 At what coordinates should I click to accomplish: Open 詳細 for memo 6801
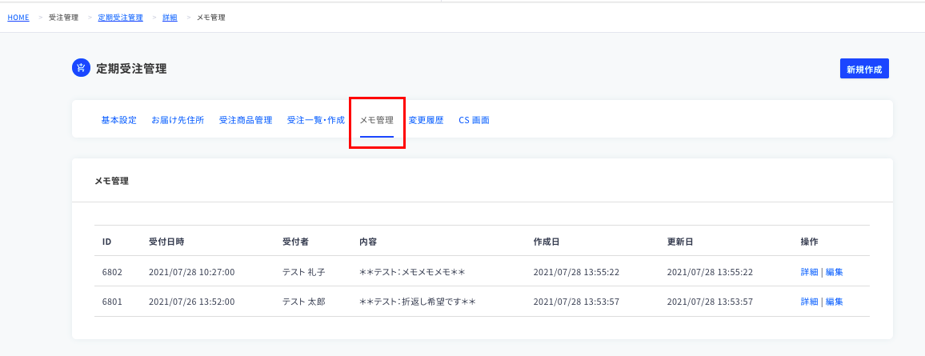[810, 302]
